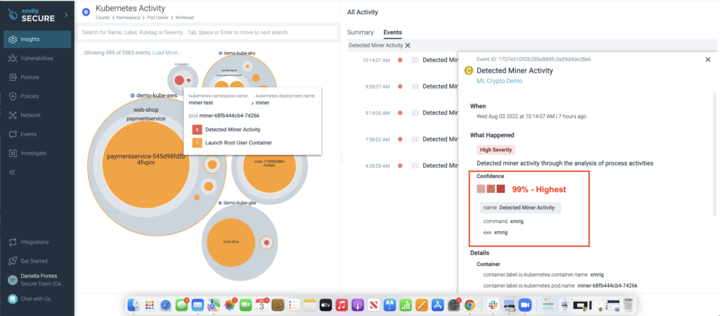The image size is (720, 316).
Task: Click the demo-kube-aws cluster label
Action: click(157, 96)
